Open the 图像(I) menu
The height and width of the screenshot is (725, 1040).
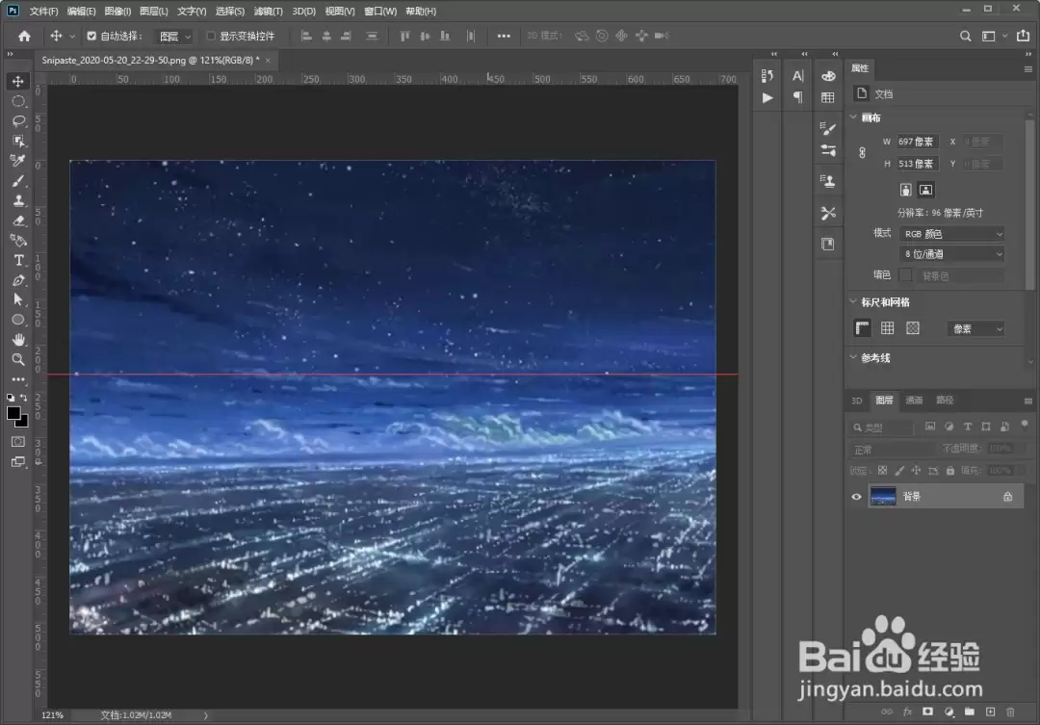117,12
